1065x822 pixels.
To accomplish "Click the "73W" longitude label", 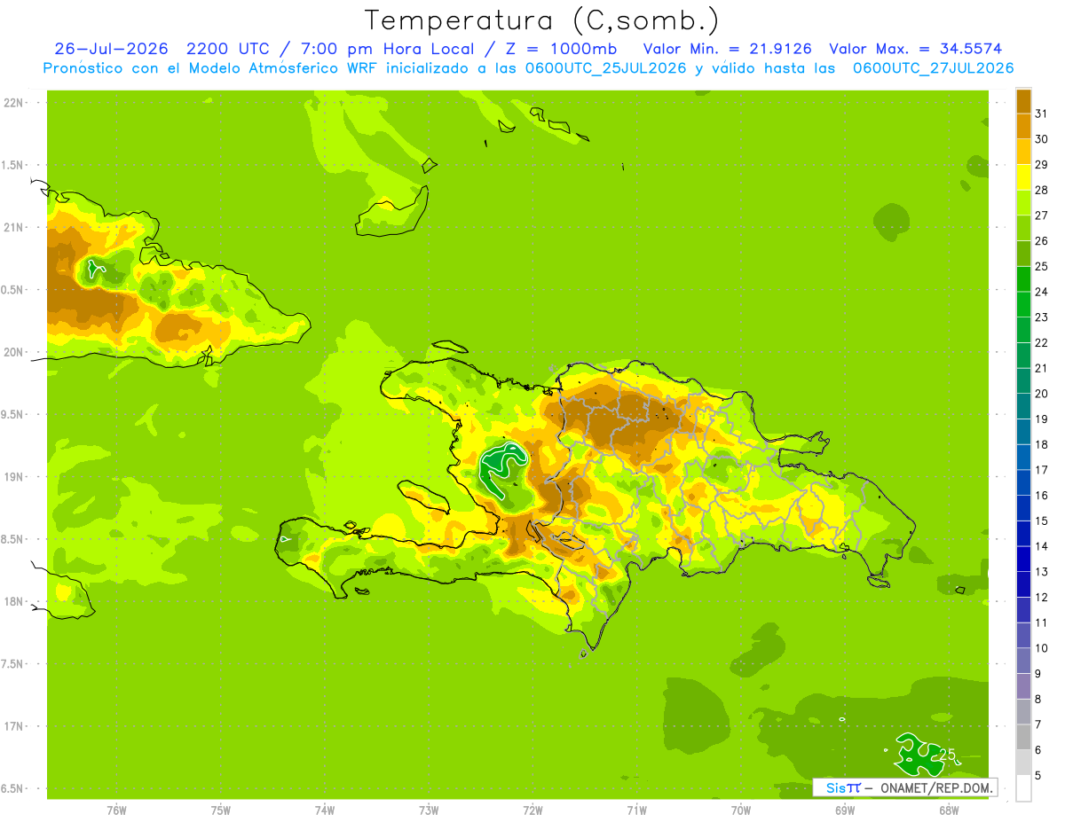I will pyautogui.click(x=429, y=810).
